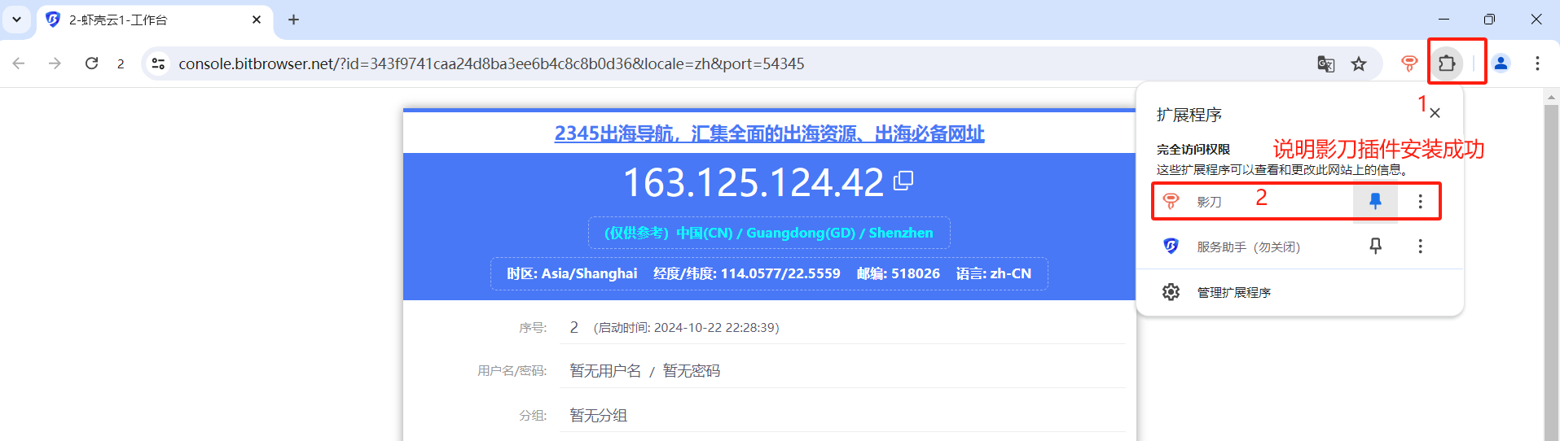Viewport: 1560px width, 441px height.
Task: Click the 邮编: 518026 value
Action: tap(898, 273)
